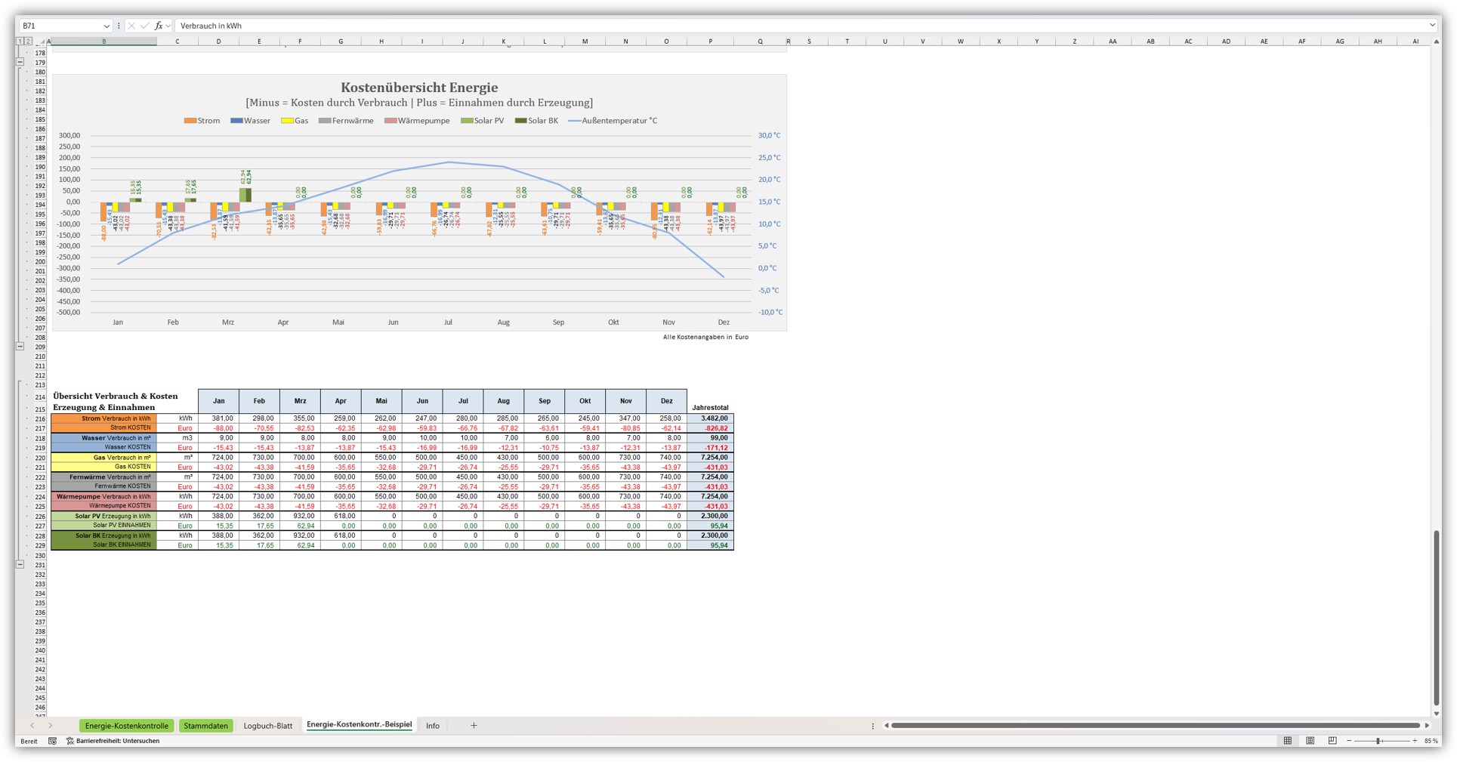The image size is (1457, 762).
Task: Click the formula bar Cancel X icon
Action: [x=131, y=26]
